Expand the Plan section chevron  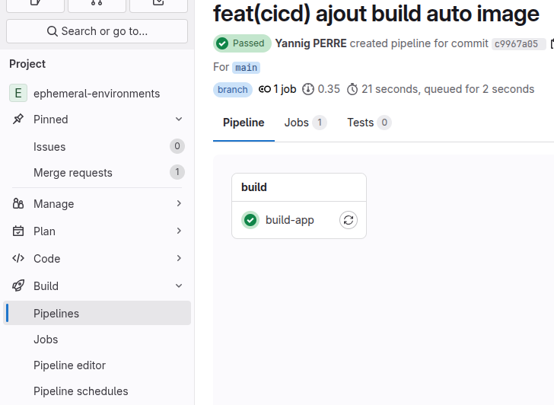[179, 231]
